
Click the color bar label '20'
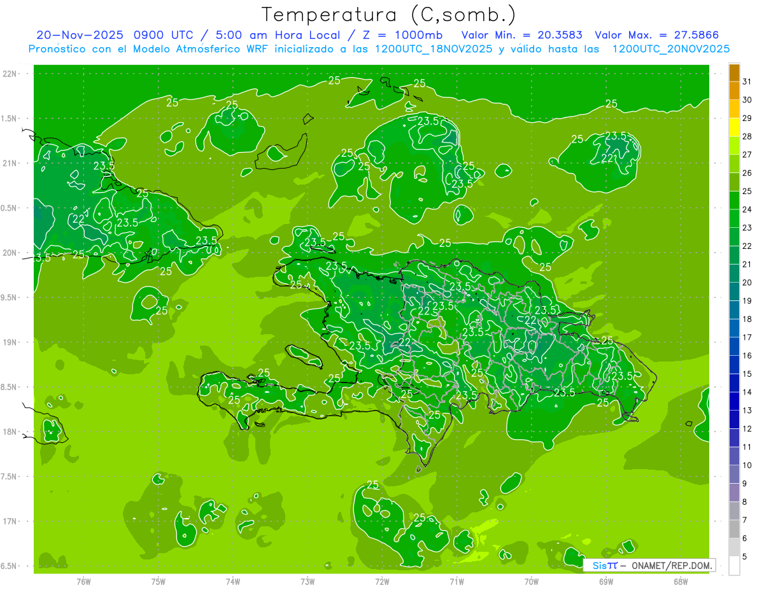(x=747, y=283)
